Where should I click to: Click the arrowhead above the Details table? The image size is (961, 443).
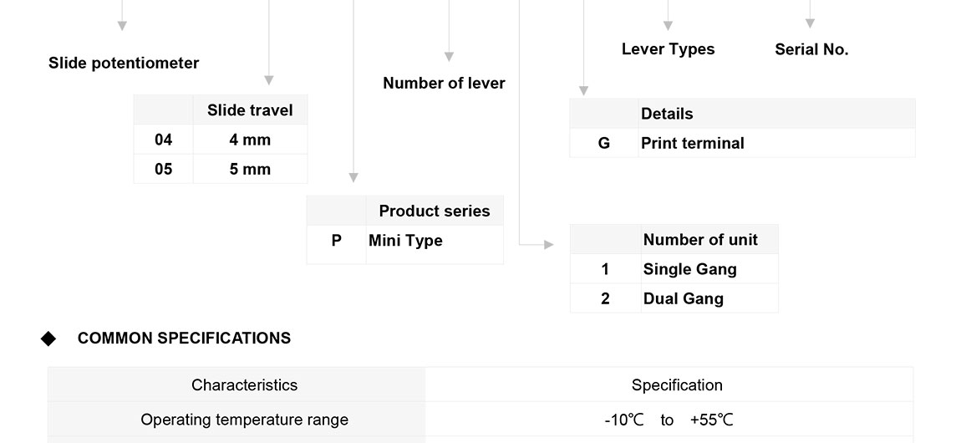coord(584,91)
